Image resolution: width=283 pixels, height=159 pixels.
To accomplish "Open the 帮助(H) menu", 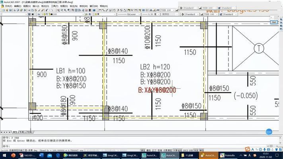I will click(103, 6).
